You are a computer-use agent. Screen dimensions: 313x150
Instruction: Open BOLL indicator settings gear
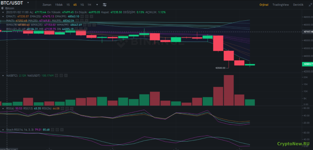pyautogui.click(x=81, y=29)
